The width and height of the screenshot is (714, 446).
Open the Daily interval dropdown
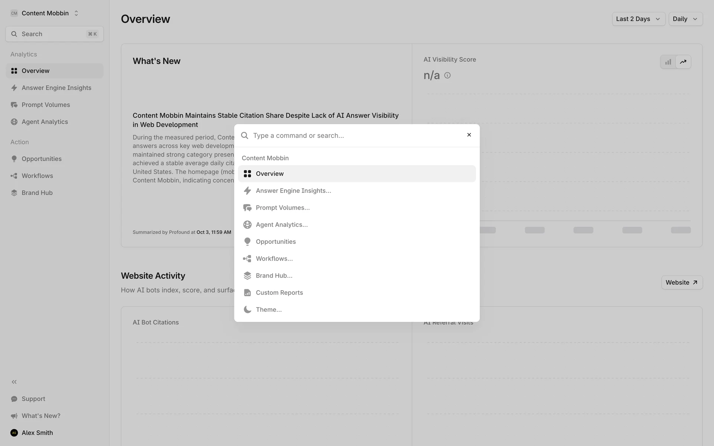(x=685, y=19)
